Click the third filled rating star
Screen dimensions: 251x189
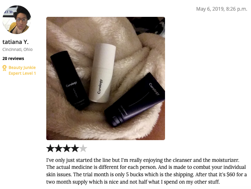click(x=67, y=148)
